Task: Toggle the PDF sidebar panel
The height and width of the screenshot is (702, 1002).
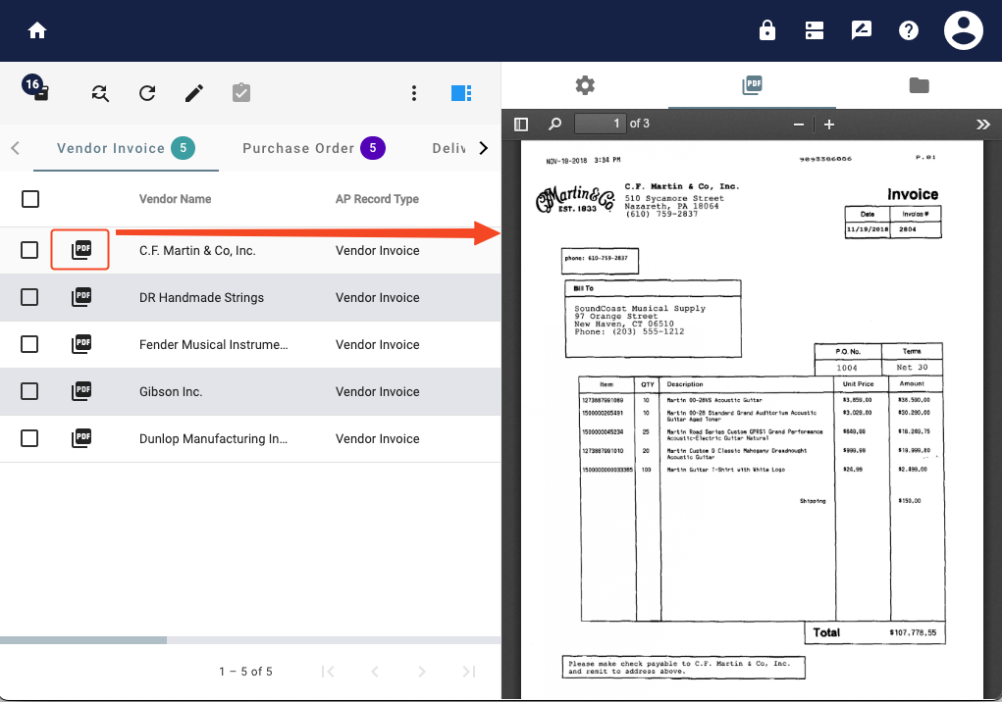Action: (521, 124)
